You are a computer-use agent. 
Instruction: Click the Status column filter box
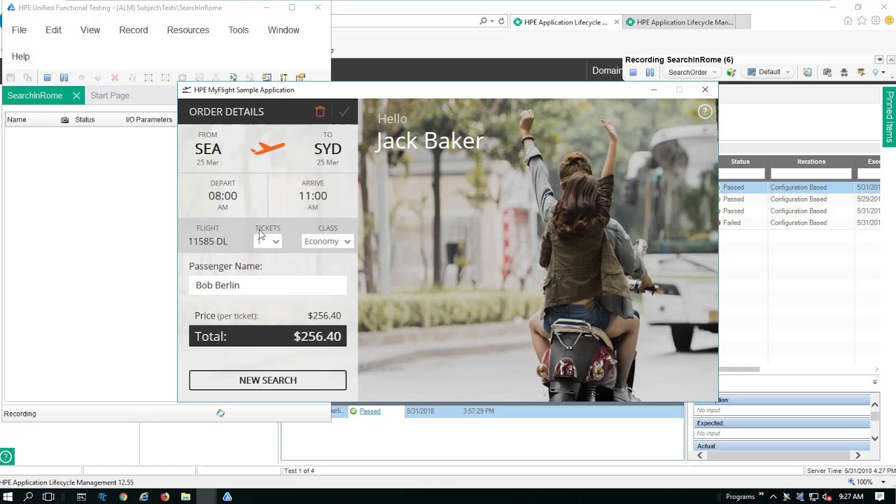pyautogui.click(x=742, y=174)
